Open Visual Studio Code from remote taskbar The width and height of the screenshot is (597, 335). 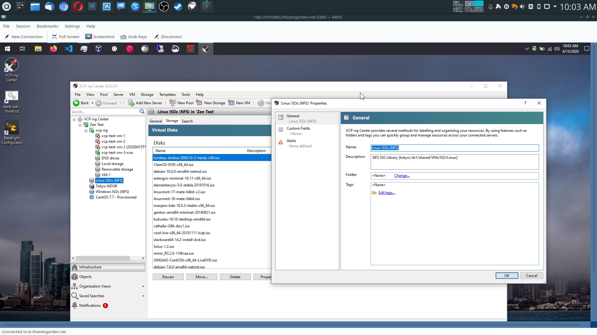[69, 49]
